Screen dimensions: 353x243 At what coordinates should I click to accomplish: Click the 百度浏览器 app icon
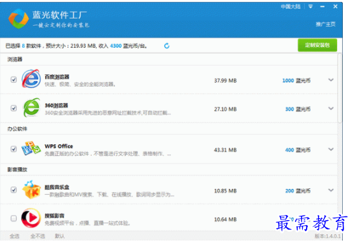(x=31, y=79)
